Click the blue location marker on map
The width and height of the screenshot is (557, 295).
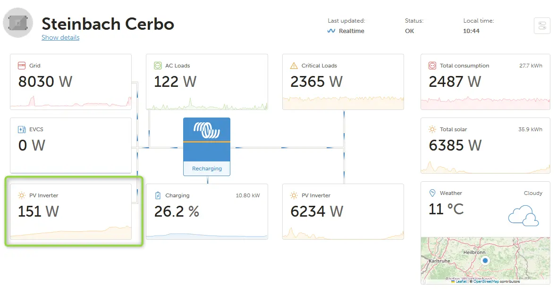[x=485, y=261]
